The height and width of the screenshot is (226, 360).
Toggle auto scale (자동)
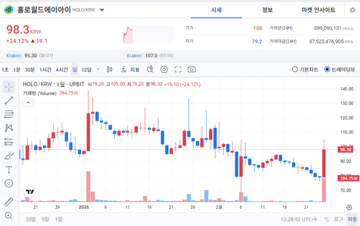(x=352, y=219)
